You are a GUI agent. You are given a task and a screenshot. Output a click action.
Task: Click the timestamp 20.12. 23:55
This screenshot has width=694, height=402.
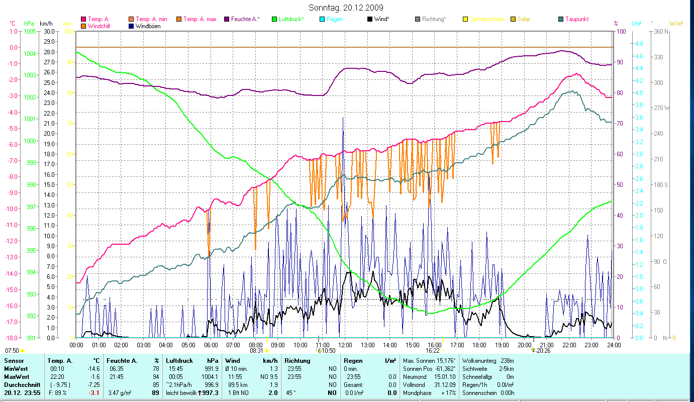pos(23,392)
